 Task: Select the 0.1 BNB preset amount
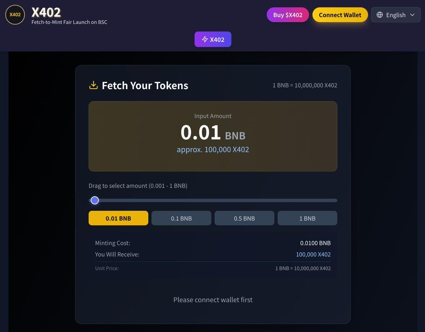pos(181,218)
